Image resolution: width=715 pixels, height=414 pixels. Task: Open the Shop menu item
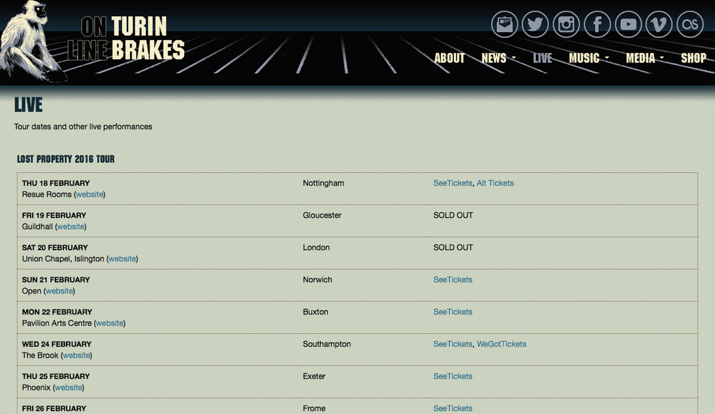coord(694,58)
